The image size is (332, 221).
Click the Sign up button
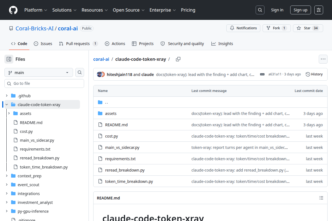[300, 10]
